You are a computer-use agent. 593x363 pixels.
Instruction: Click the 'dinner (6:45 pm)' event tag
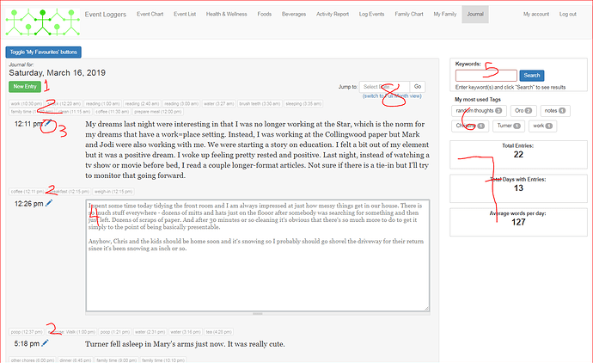pos(76,360)
